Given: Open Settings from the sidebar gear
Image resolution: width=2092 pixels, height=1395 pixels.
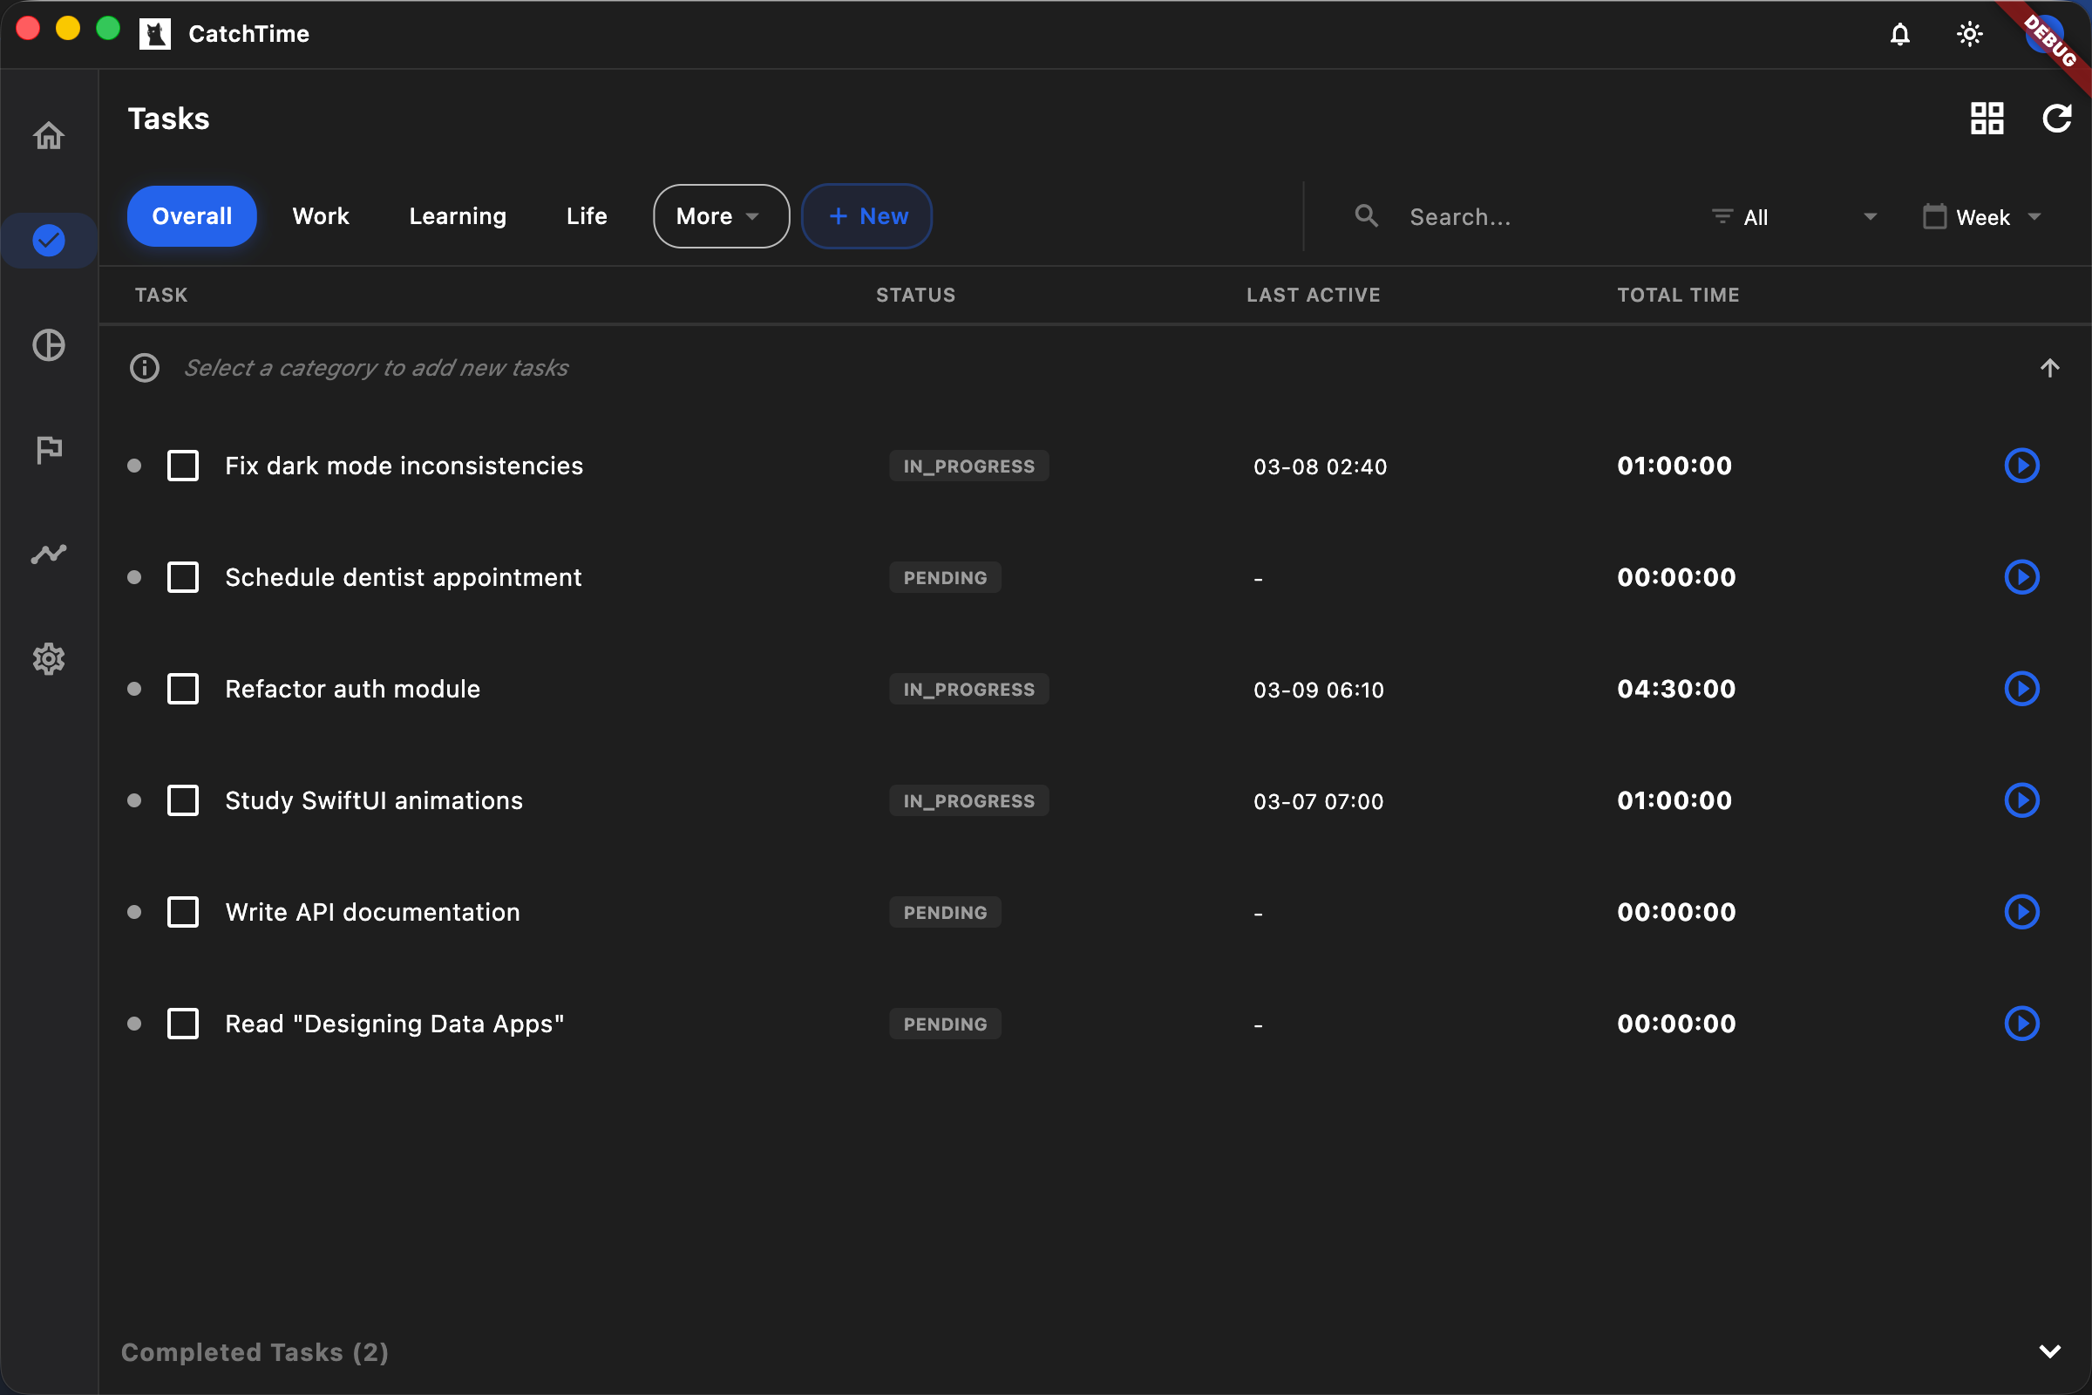Looking at the screenshot, I should [x=49, y=658].
